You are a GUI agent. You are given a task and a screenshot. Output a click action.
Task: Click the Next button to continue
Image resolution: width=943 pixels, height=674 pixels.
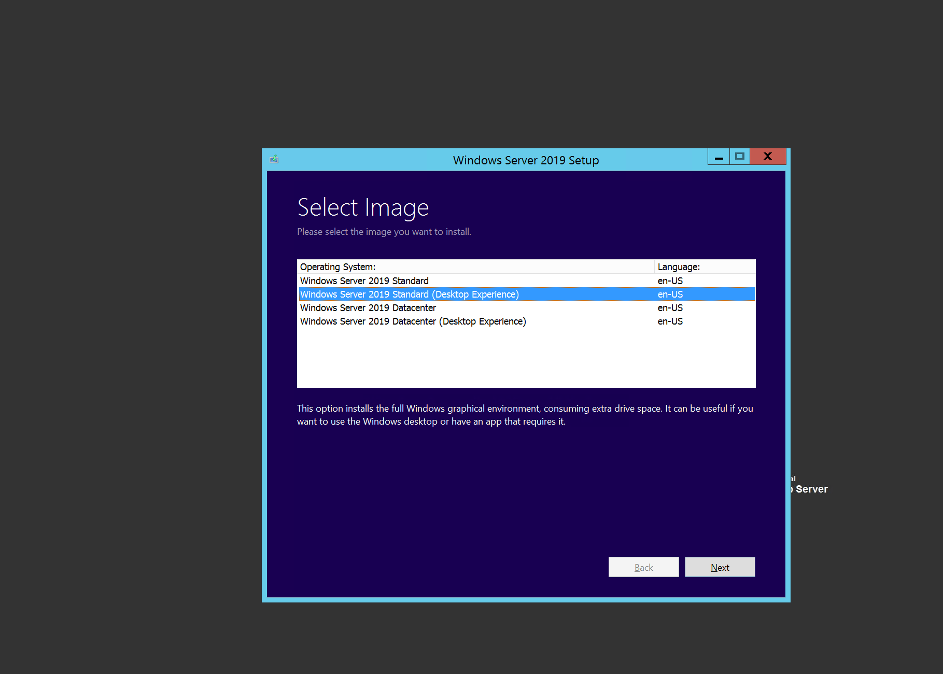(x=720, y=567)
